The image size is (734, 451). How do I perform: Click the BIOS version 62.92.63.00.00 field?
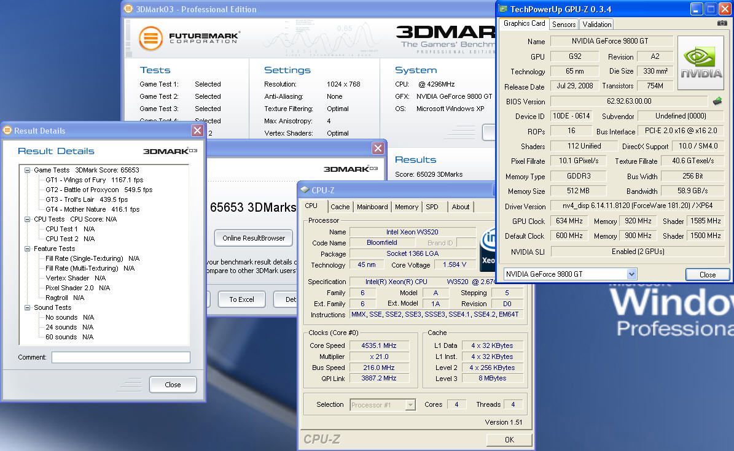[x=629, y=101]
